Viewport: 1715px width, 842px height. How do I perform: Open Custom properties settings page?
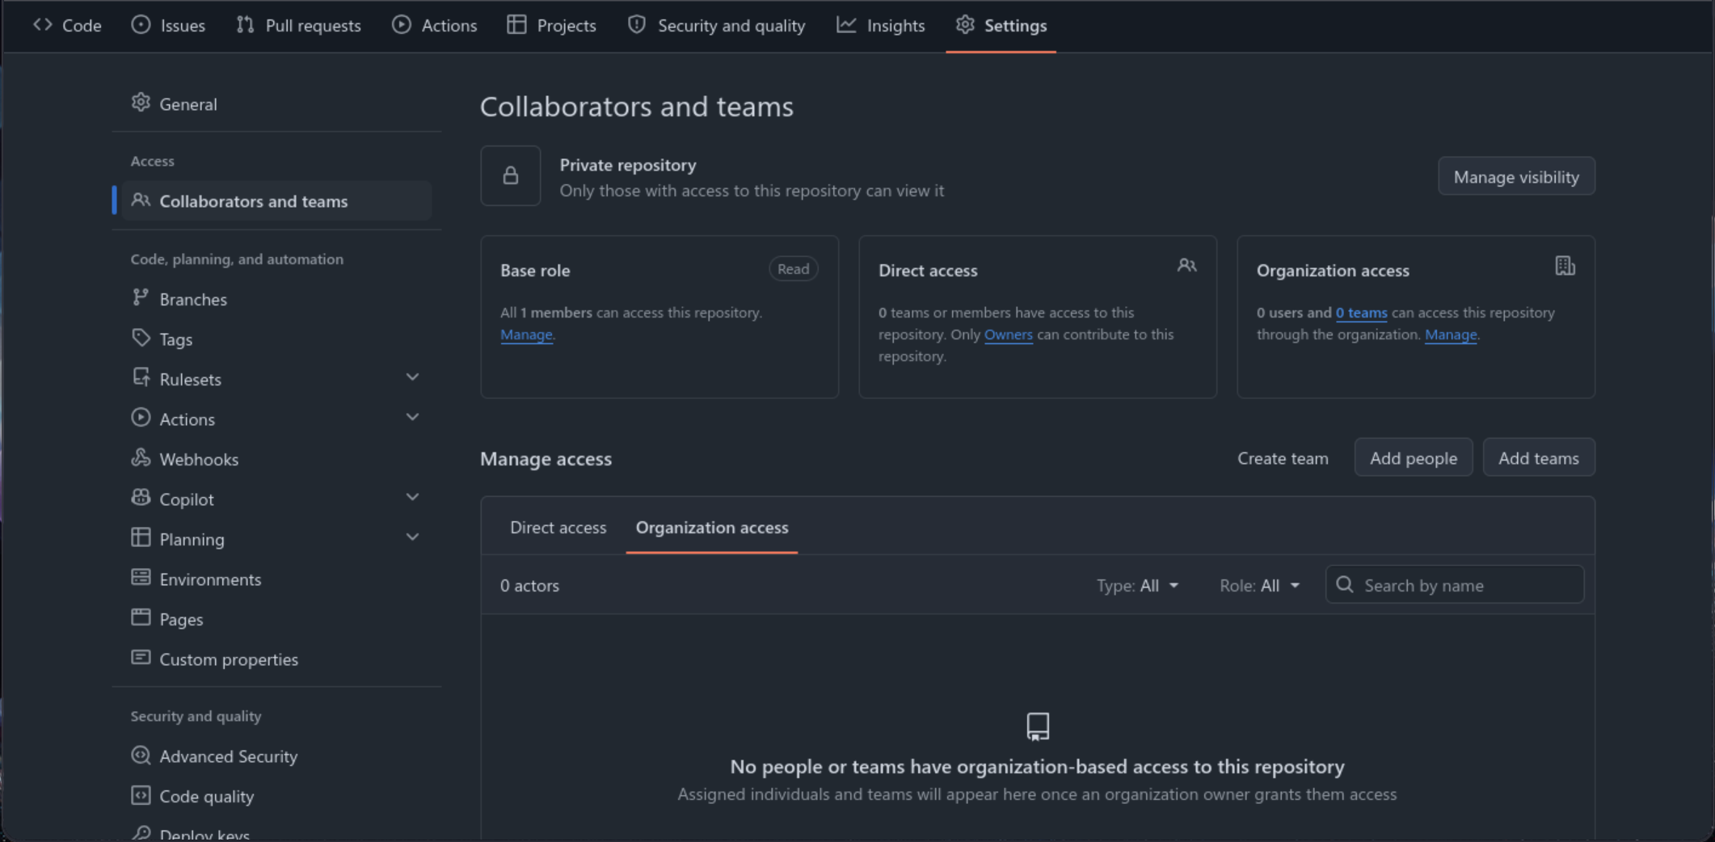pyautogui.click(x=277, y=659)
